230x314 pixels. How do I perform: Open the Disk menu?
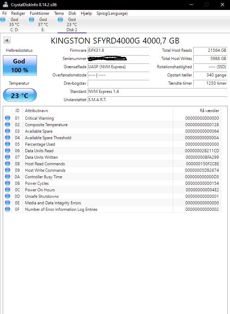[x=72, y=13]
